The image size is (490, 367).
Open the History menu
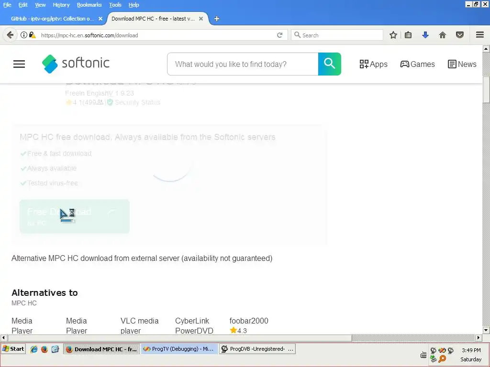[x=61, y=5]
